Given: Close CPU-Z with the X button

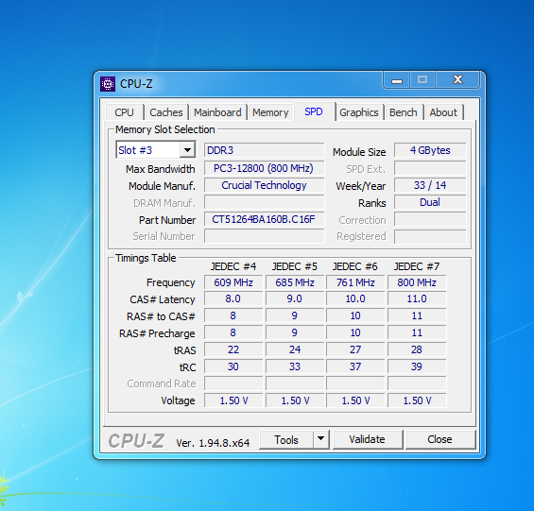Looking at the screenshot, I should tap(457, 79).
